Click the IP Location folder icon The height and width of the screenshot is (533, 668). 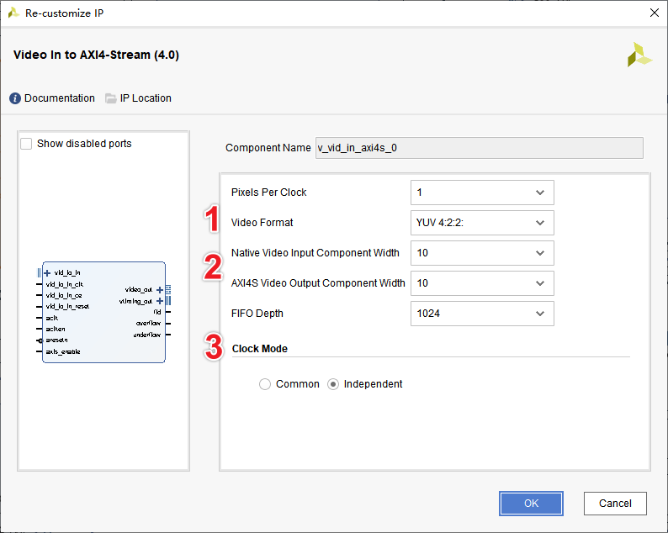tap(111, 98)
